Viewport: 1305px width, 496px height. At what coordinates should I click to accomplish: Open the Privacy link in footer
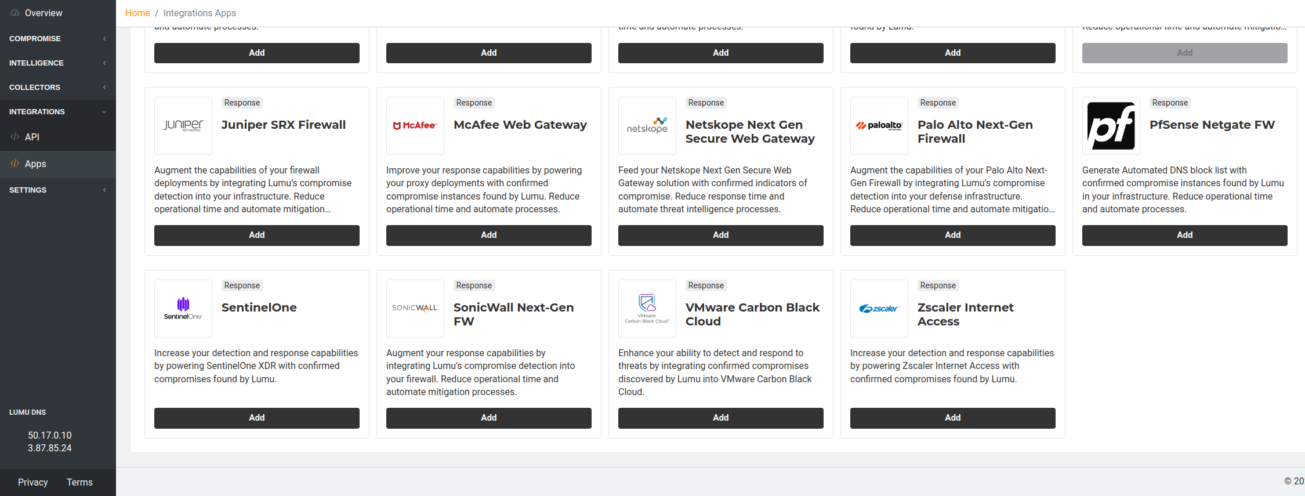point(33,482)
